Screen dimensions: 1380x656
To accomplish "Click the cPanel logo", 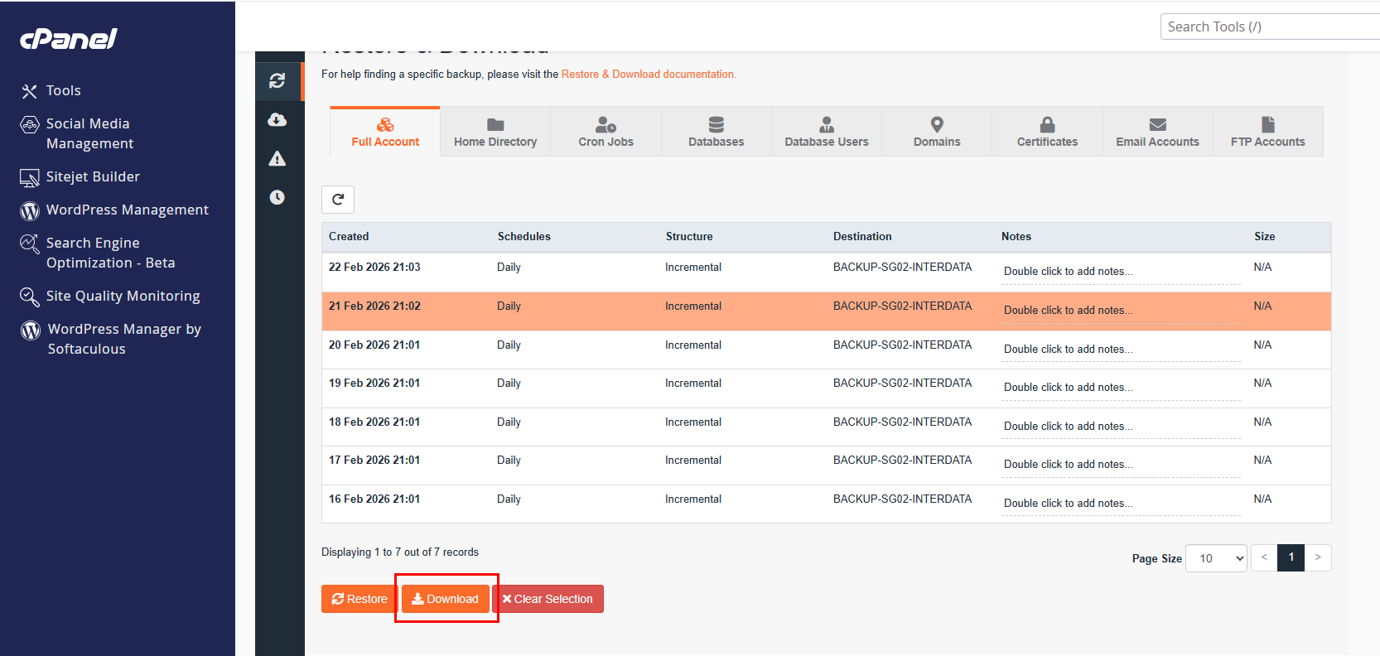I will click(69, 39).
